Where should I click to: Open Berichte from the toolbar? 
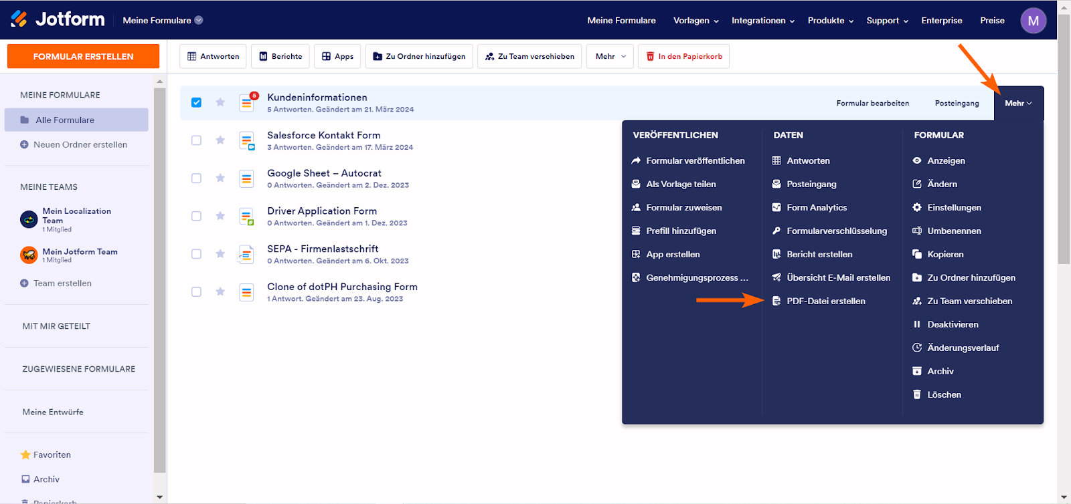tap(280, 56)
